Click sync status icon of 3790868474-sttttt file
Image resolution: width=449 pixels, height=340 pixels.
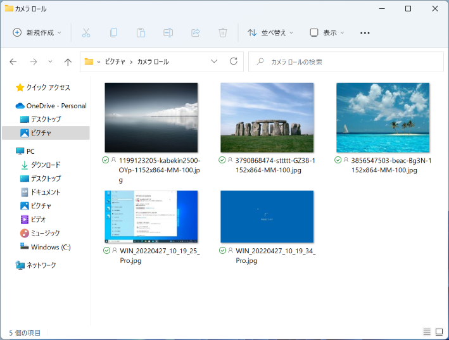pyautogui.click(x=222, y=160)
